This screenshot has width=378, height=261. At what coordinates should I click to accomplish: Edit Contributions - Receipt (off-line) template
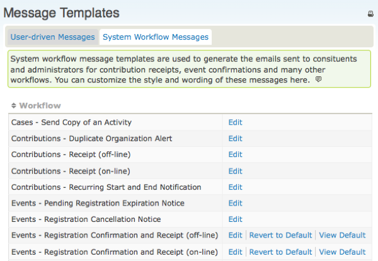235,154
